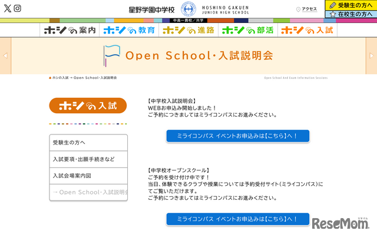
Task: Click the ご予約を受け付け中です！ text
Action: [178, 177]
